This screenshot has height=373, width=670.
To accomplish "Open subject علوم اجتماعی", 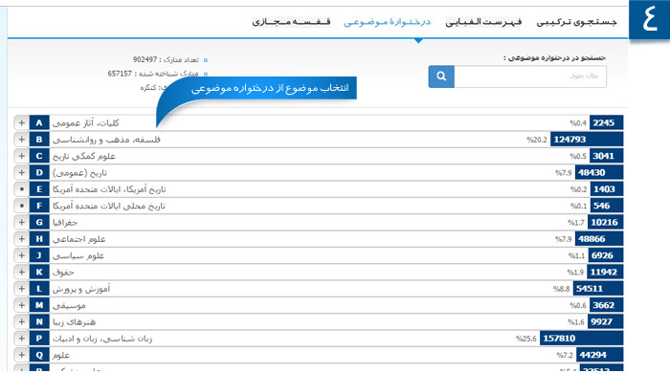I will coord(79,239).
